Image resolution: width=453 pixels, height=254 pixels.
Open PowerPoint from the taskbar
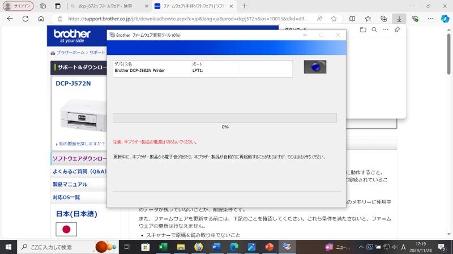[270, 247]
